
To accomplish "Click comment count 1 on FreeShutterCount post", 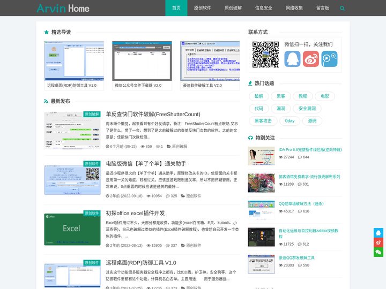I will [160, 147].
